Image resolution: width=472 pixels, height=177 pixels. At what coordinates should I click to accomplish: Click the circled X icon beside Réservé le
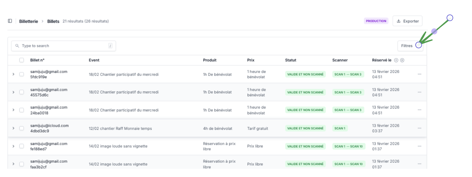(402, 60)
